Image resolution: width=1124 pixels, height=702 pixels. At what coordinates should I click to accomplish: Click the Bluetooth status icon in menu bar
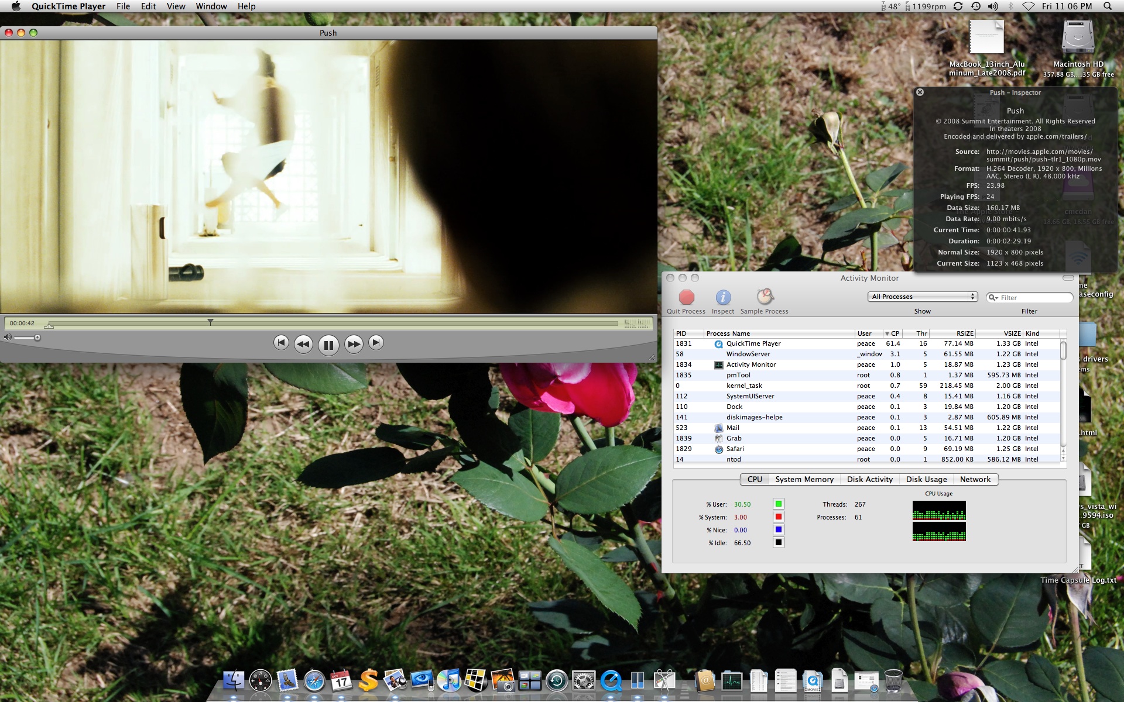(x=1010, y=6)
